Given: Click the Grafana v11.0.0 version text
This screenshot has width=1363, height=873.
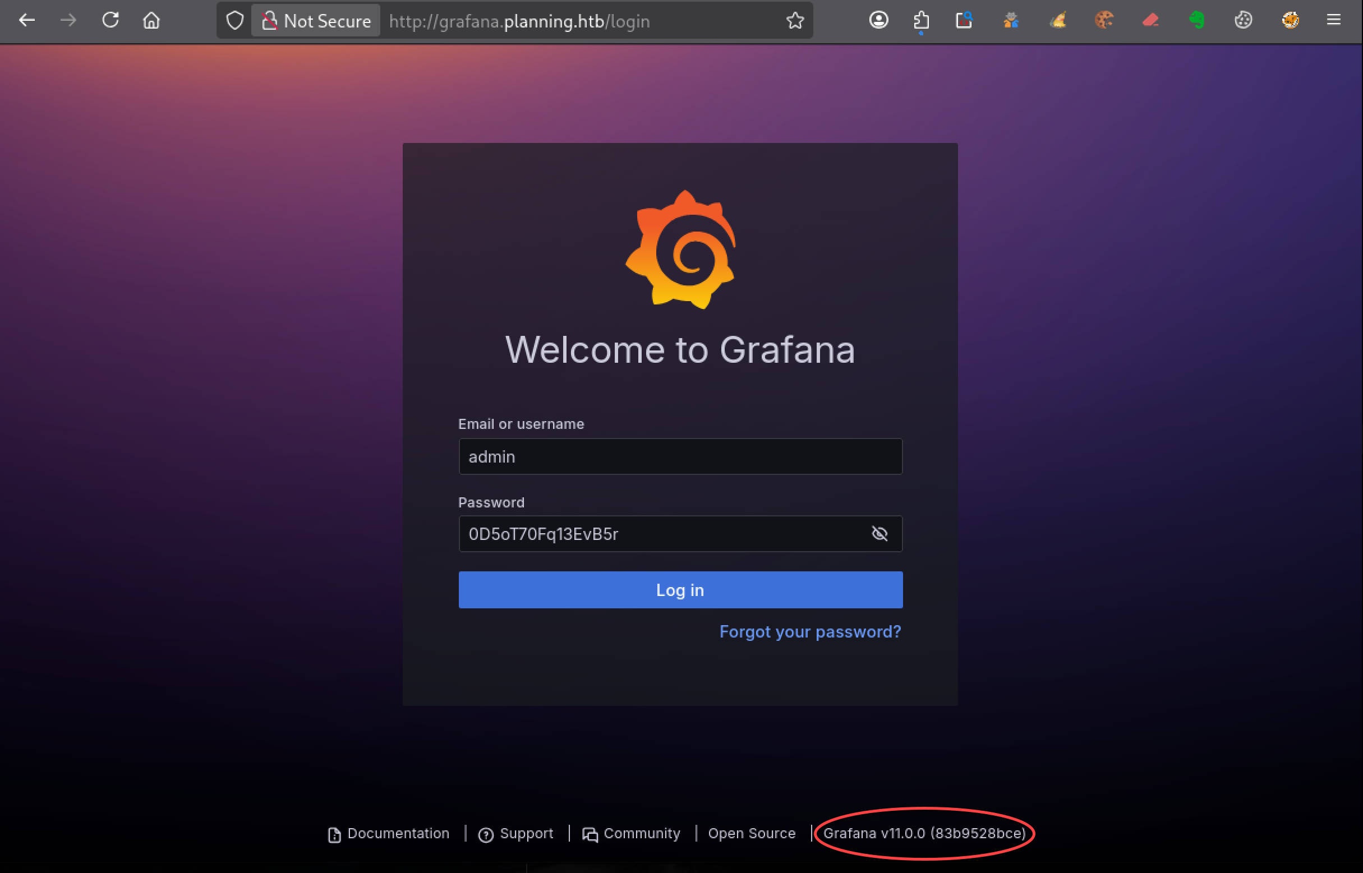Looking at the screenshot, I should pos(924,833).
